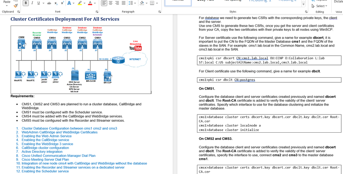Open Shading color dropdown arrow
This screenshot has width=343, height=174.
tap(146, 3)
